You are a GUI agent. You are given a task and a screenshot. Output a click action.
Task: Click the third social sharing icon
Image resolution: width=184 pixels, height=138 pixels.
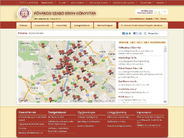click(130, 33)
